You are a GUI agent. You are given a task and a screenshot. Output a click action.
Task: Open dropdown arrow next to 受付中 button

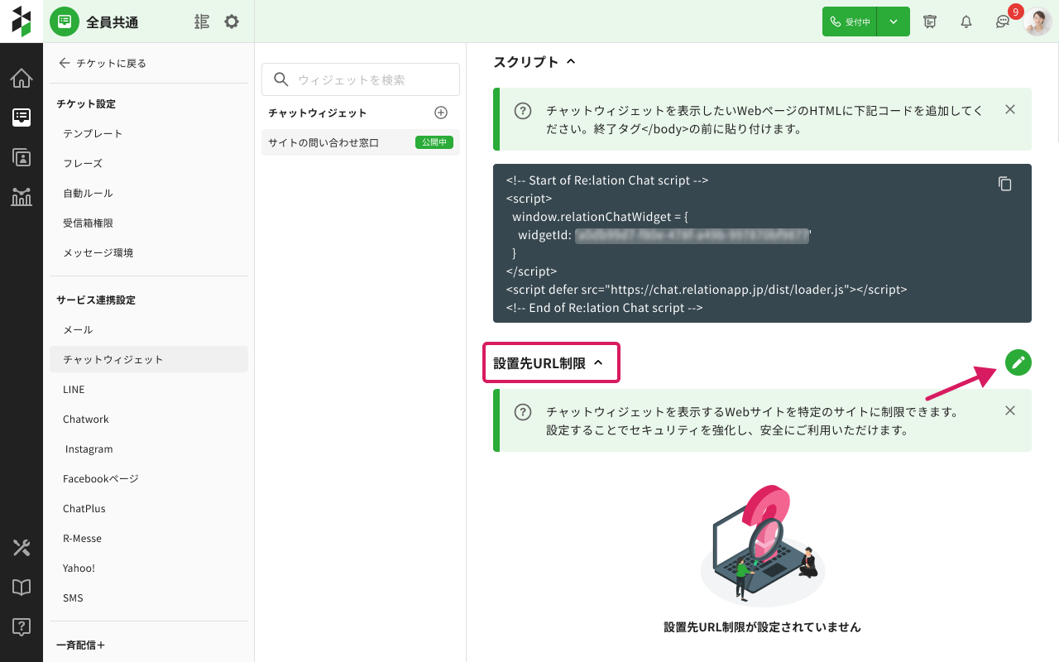click(x=894, y=22)
